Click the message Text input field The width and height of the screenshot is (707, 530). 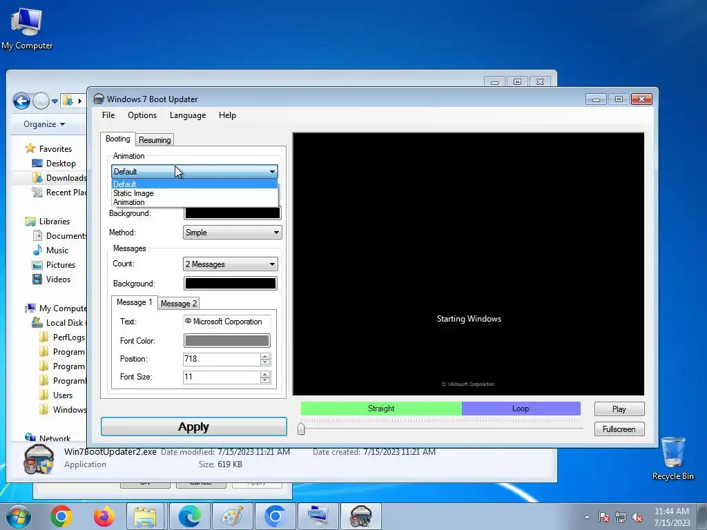click(x=226, y=322)
